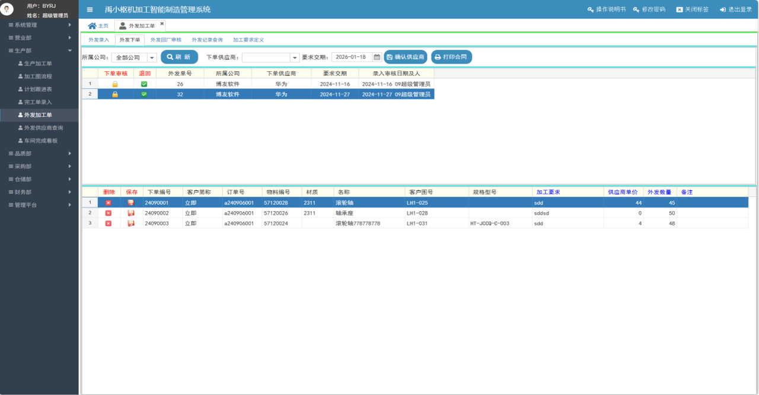
Task: Toggle green 退回 checkbox in row 32
Action: [144, 94]
